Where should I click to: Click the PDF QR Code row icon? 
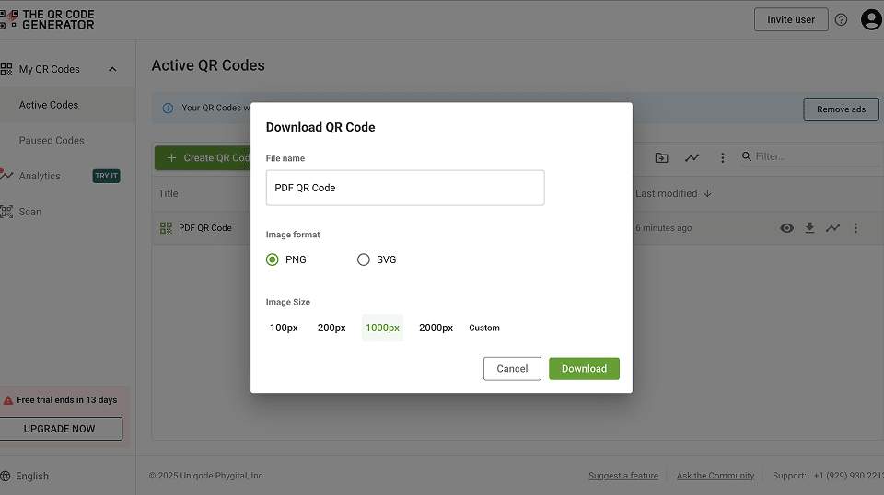click(166, 228)
